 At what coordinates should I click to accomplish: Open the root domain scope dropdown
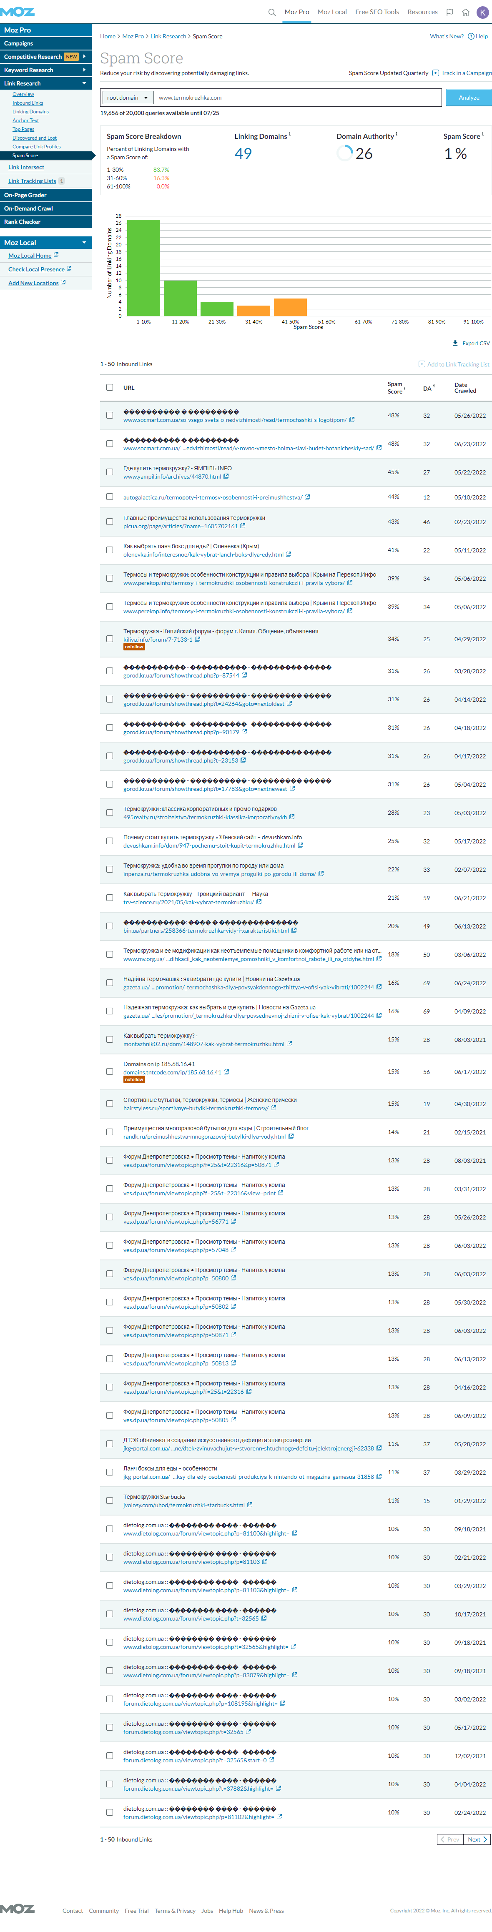pyautogui.click(x=128, y=98)
